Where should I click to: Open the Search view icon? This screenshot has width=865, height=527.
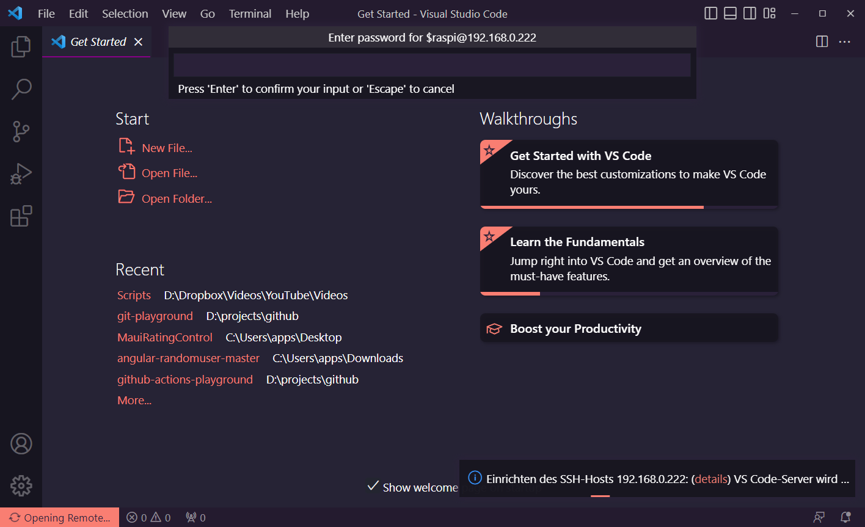click(x=21, y=89)
